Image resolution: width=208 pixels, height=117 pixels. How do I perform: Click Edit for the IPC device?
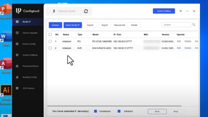pyautogui.click(x=179, y=41)
